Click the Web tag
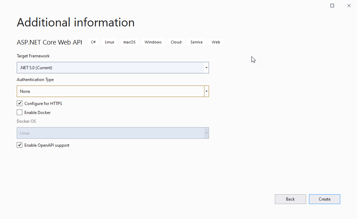 coord(216,42)
